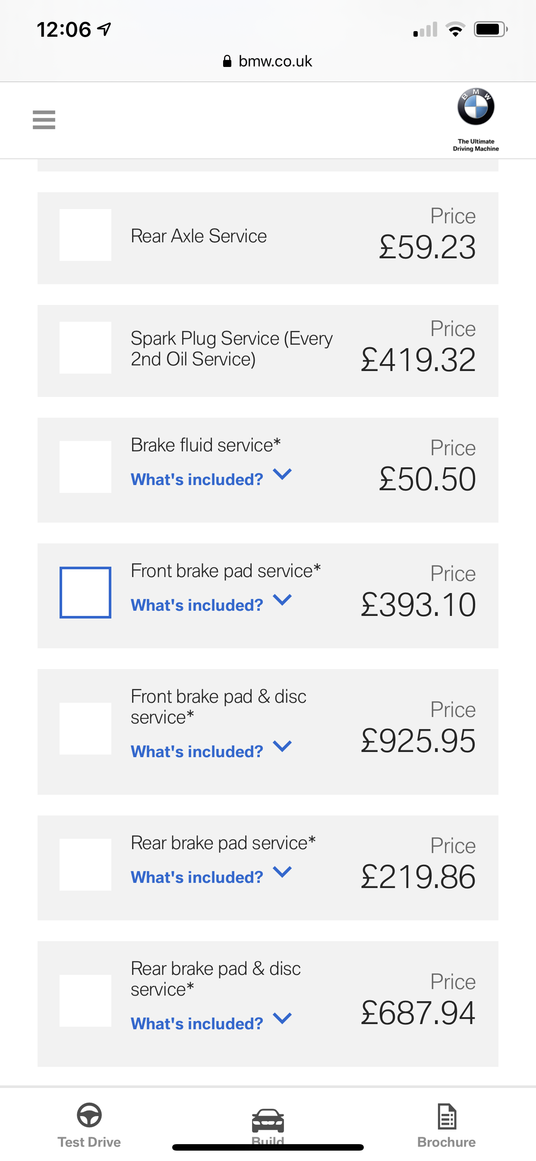Select the Spark Plug Service checkbox

[85, 348]
